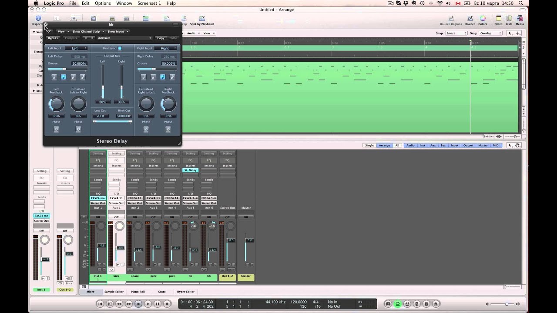Open the Drag Overlap dropdown
Screen dimensions: 557x313
click(x=490, y=33)
